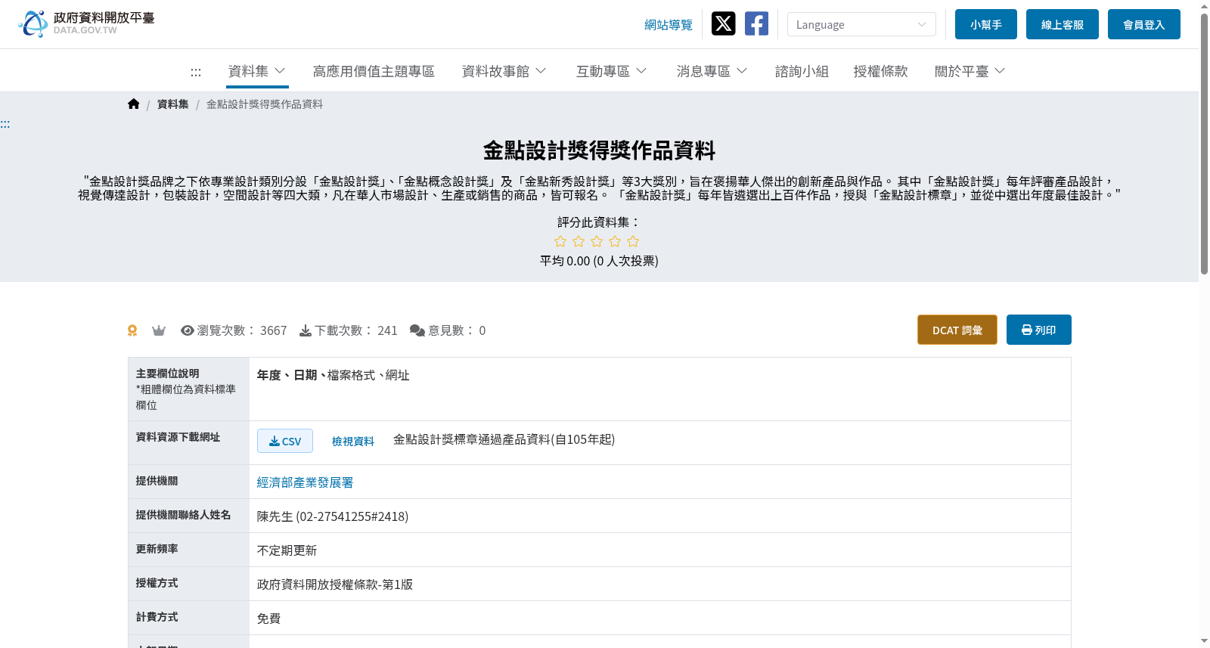Click the page vertical scrollbar

[1204, 144]
